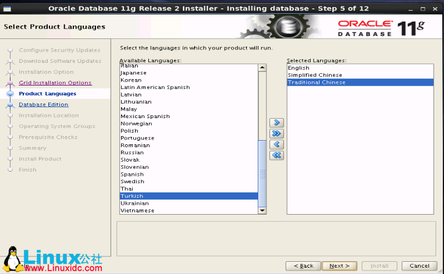The width and height of the screenshot is (444, 274).
Task: Pick Portuguese in the available list
Action: tap(189, 138)
